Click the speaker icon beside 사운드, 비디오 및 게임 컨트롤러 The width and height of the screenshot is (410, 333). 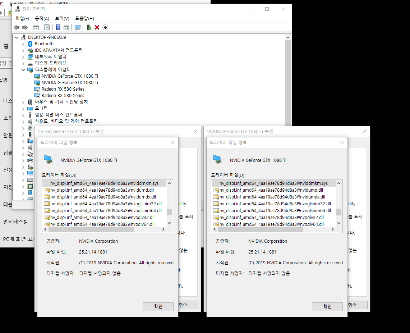30,122
